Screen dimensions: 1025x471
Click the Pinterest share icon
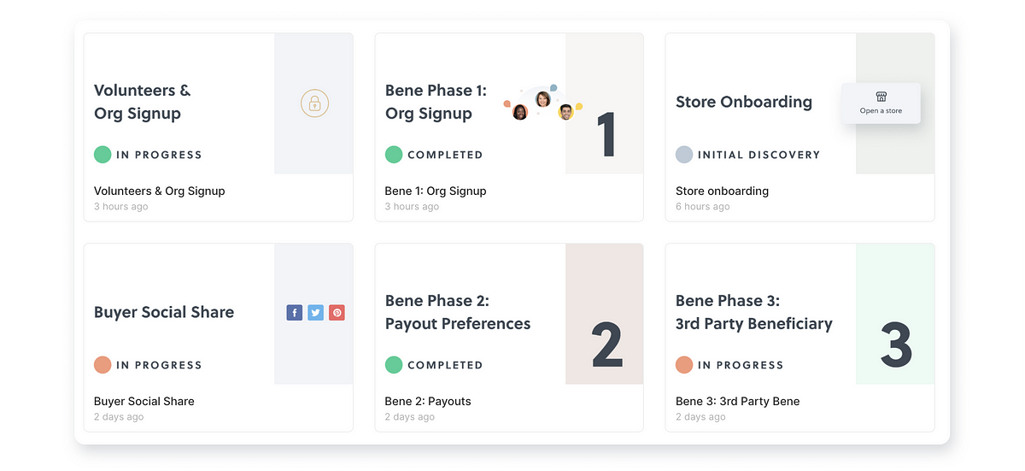pyautogui.click(x=337, y=313)
